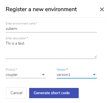Place cursor in the 'subenv' text
Screen dimensions: 111x103
(12, 29)
